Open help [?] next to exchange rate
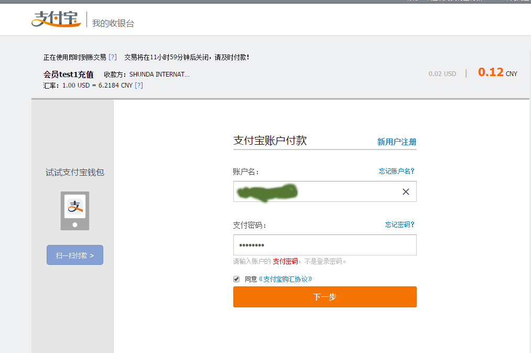The height and width of the screenshot is (353, 531). (x=139, y=85)
